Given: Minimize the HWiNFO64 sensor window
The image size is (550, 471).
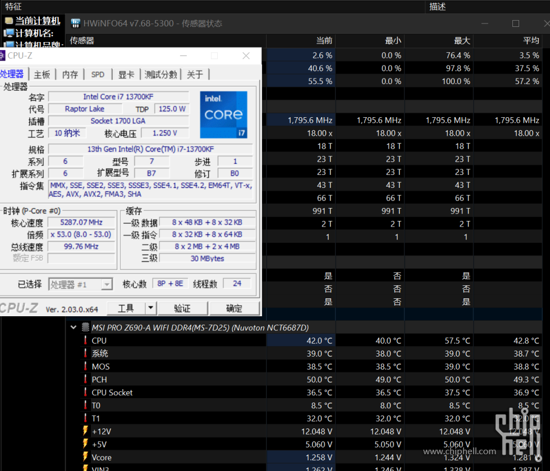Looking at the screenshot, I should 485,24.
